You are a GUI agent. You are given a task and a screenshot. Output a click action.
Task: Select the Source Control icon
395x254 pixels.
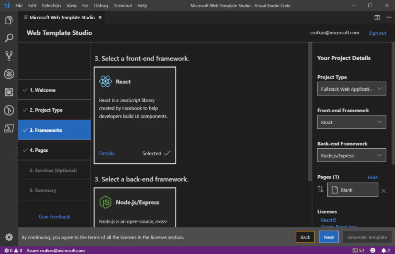8,56
